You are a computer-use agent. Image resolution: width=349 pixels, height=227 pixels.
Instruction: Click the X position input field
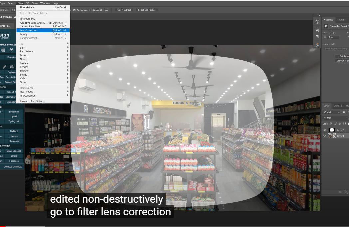pos(333,37)
